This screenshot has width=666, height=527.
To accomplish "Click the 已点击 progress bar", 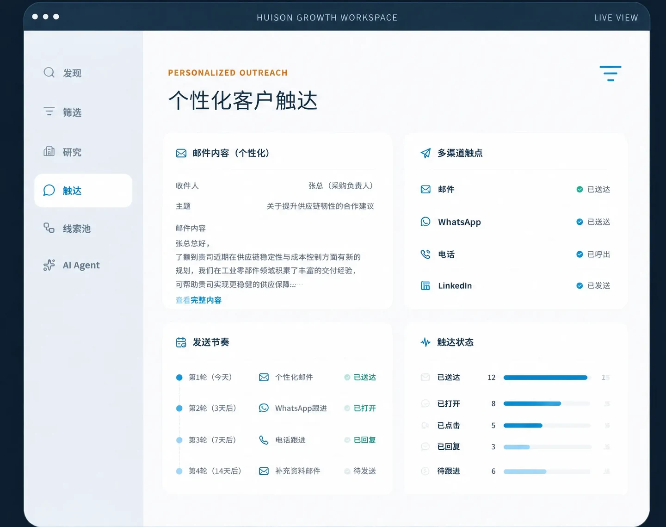I will coord(547,425).
